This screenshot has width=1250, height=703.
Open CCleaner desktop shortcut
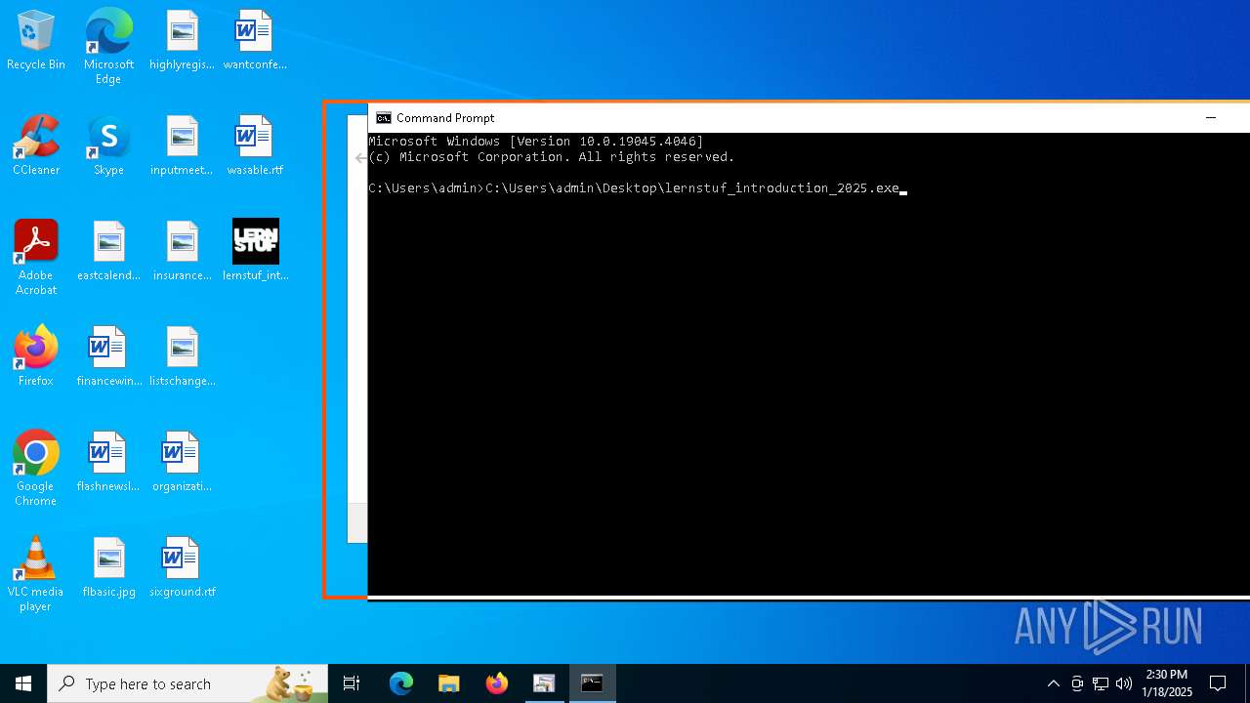(36, 145)
